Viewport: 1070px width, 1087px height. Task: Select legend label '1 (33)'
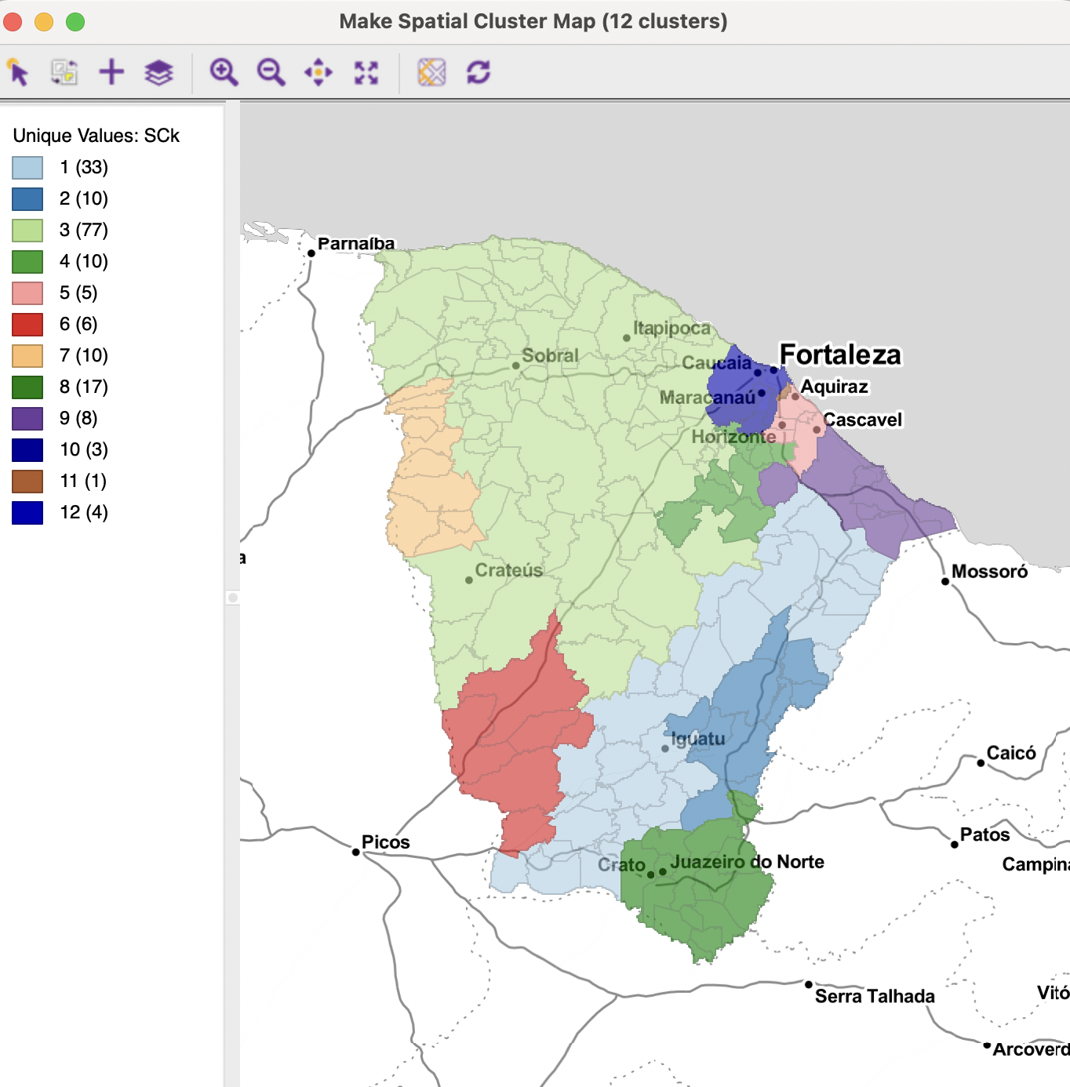[x=84, y=168]
